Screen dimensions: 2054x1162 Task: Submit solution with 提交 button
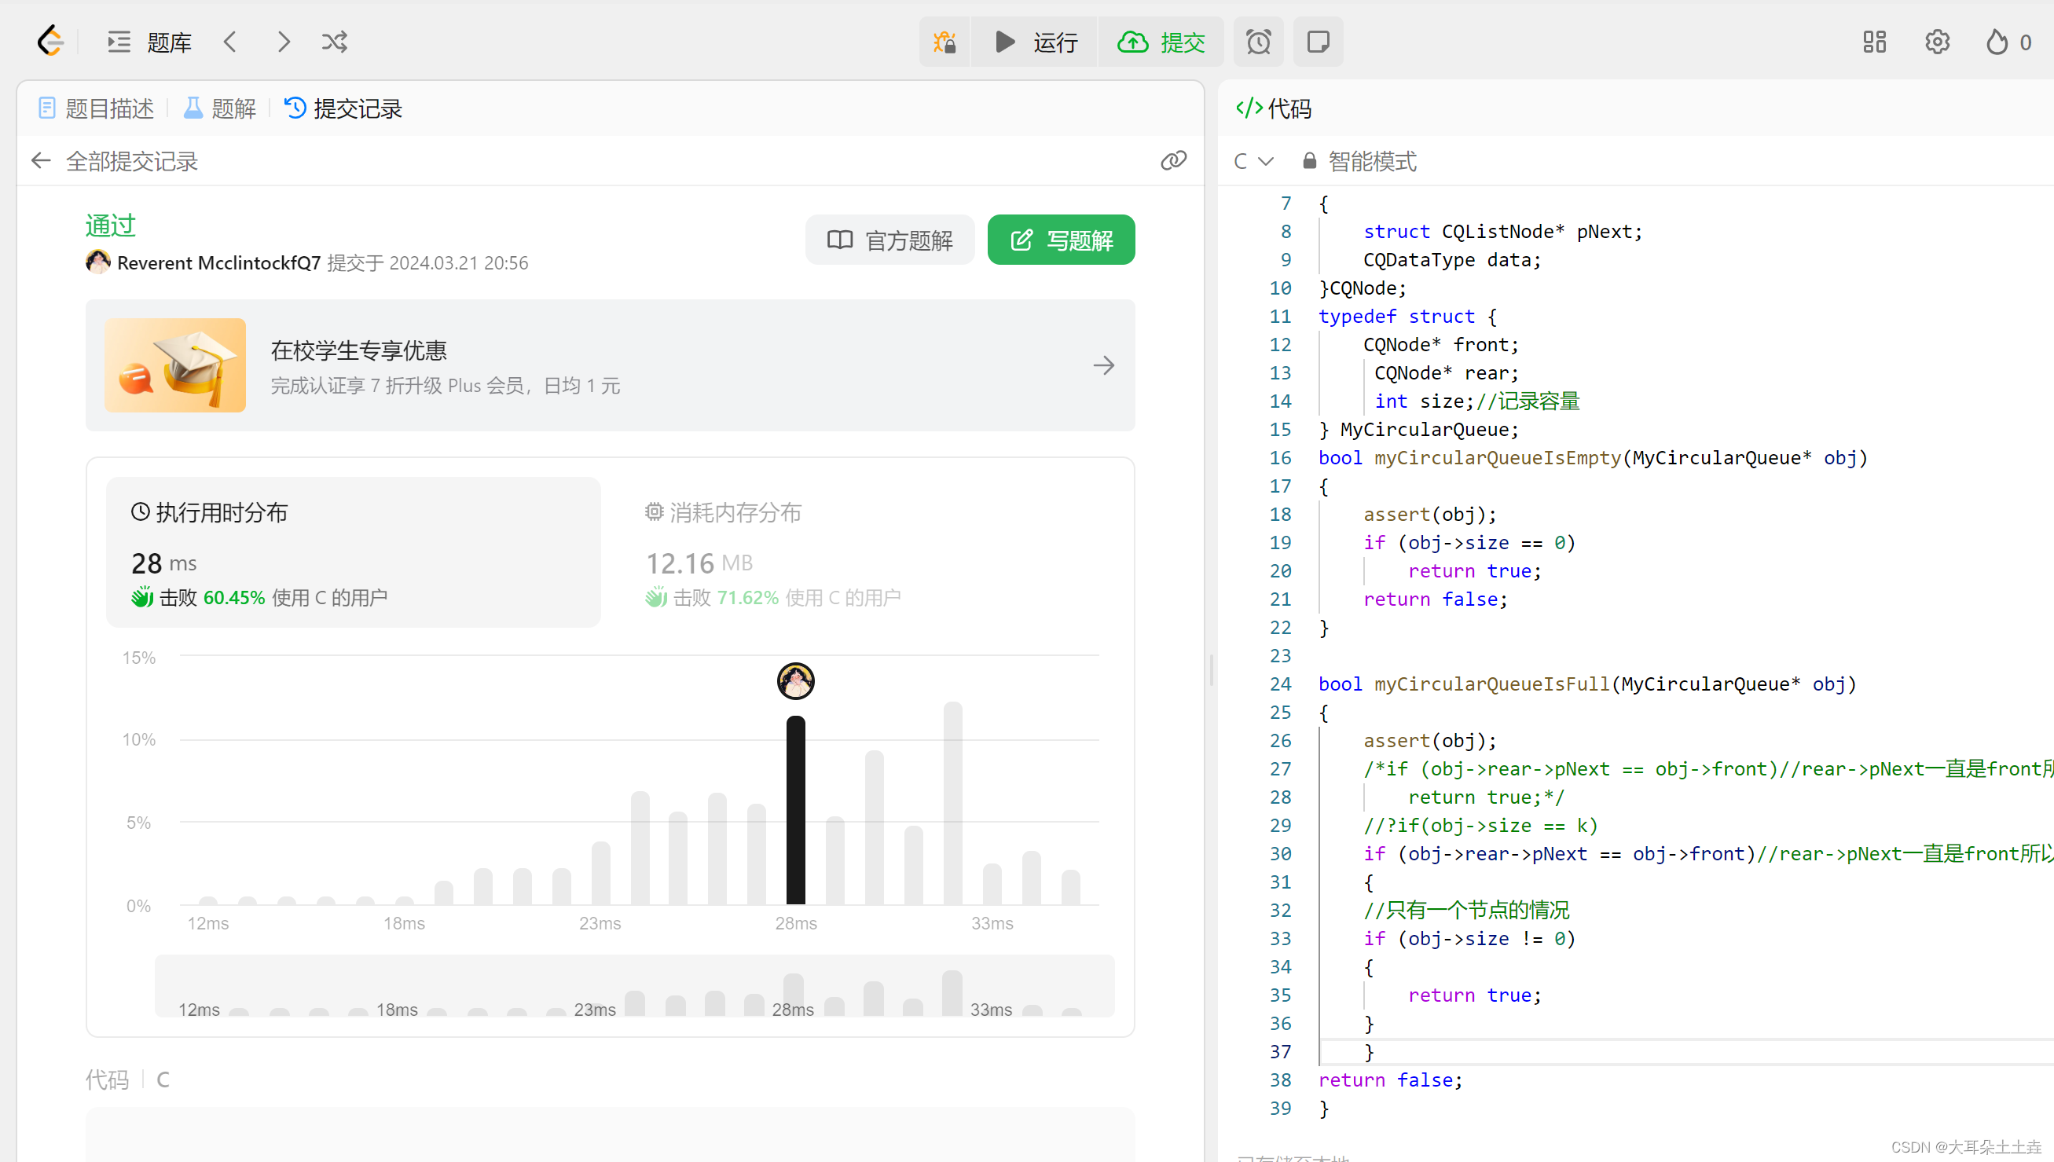coord(1162,42)
